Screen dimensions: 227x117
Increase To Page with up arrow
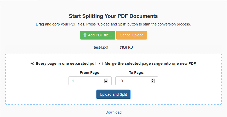153,80
